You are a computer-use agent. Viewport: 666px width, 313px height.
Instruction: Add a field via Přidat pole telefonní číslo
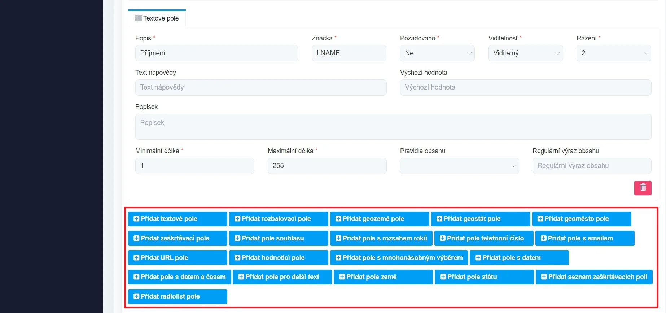pos(483,238)
